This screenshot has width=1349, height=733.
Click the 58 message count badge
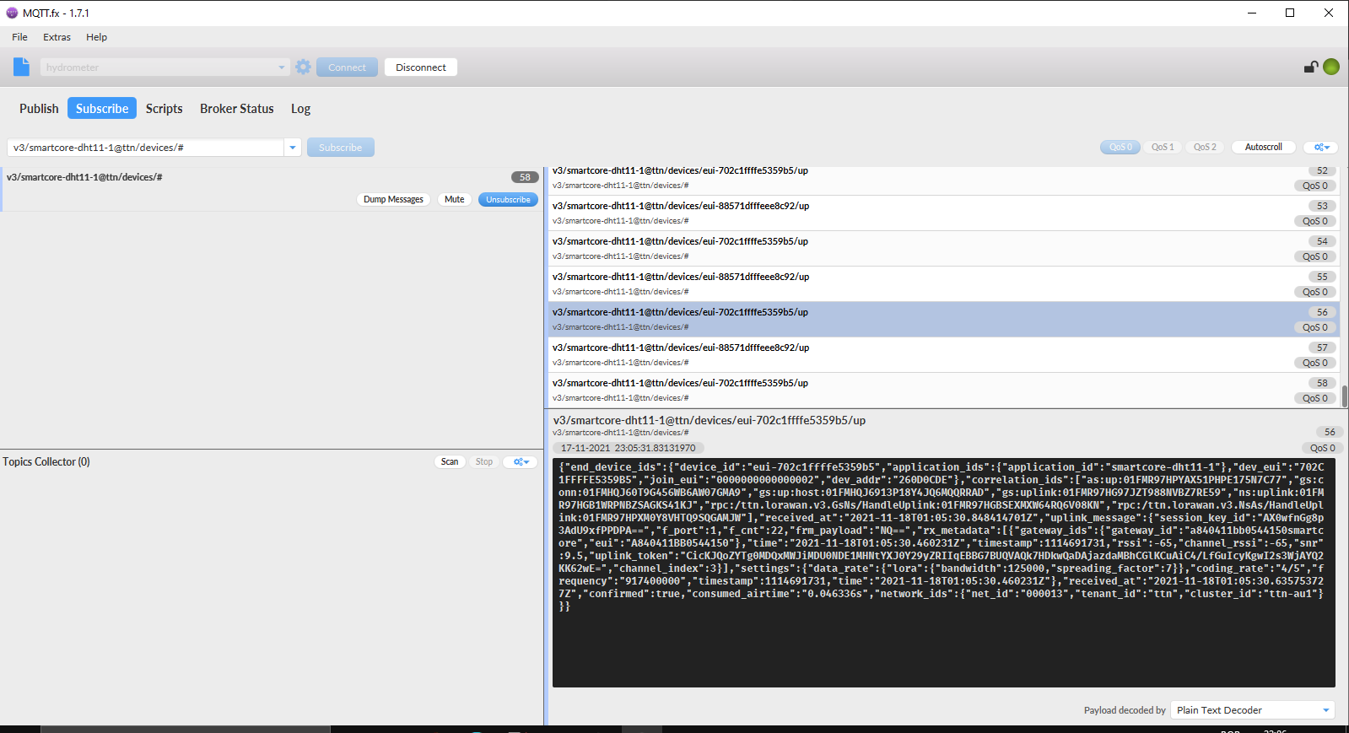(525, 177)
